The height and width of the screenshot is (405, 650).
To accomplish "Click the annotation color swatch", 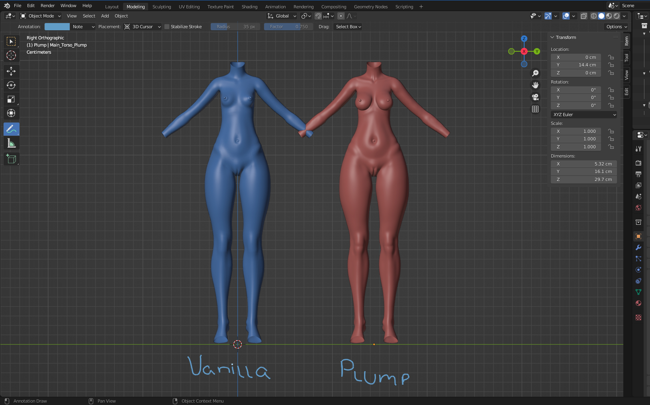I will click(57, 27).
